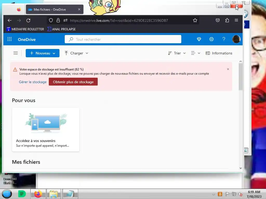Expand the Nouveau dropdown button
This screenshot has height=199, width=266.
(43, 53)
